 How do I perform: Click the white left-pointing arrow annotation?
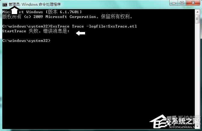point(81,33)
